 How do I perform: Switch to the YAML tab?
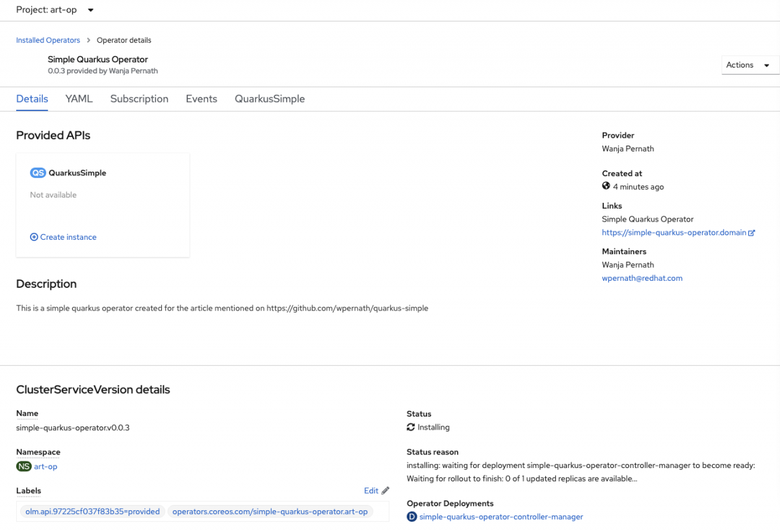click(x=79, y=99)
